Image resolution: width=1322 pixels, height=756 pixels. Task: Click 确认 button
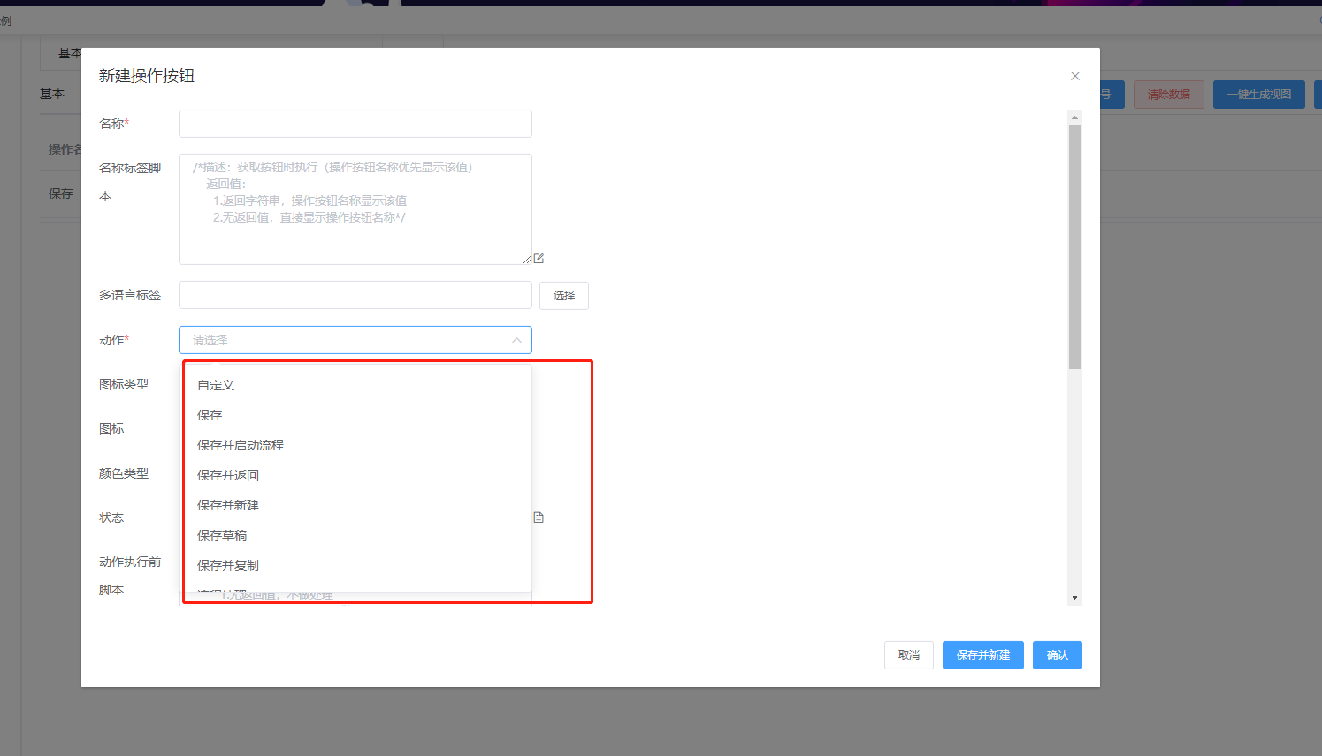pos(1058,655)
